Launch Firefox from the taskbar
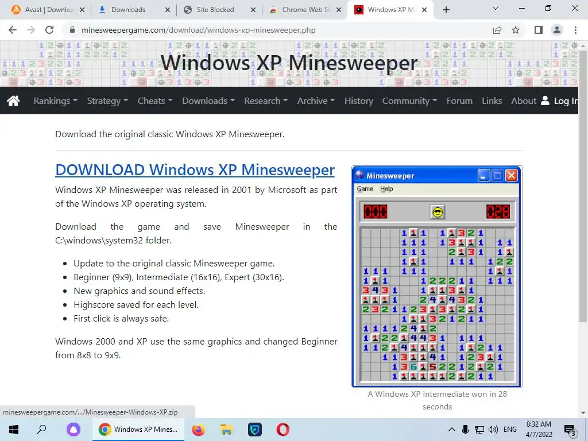Screen dimensions: 588x441 click(198, 430)
